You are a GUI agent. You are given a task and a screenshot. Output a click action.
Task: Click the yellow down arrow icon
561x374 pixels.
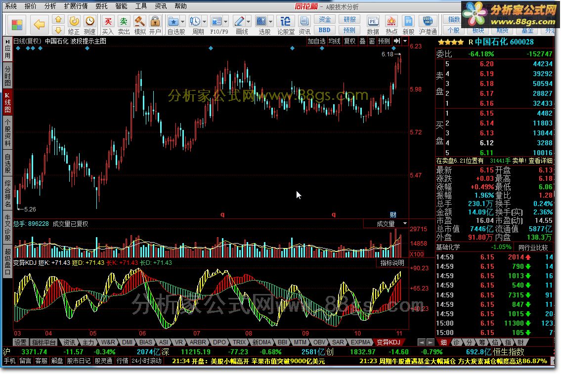(58, 30)
